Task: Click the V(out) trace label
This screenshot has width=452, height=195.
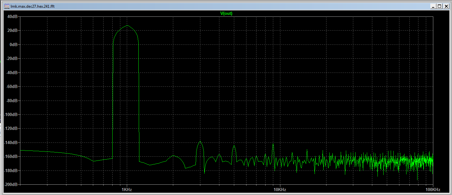Action: pos(226,13)
